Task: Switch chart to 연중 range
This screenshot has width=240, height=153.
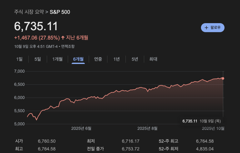Action: click(98, 59)
